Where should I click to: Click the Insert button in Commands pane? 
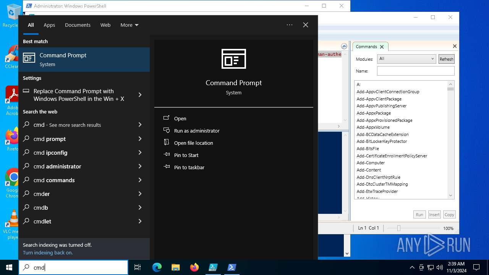point(434,215)
